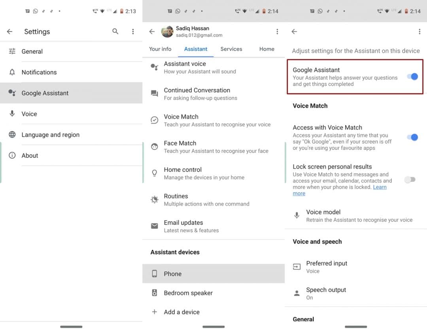This screenshot has height=332, width=427.
Task: Switch to the Your info tab
Action: pos(160,49)
